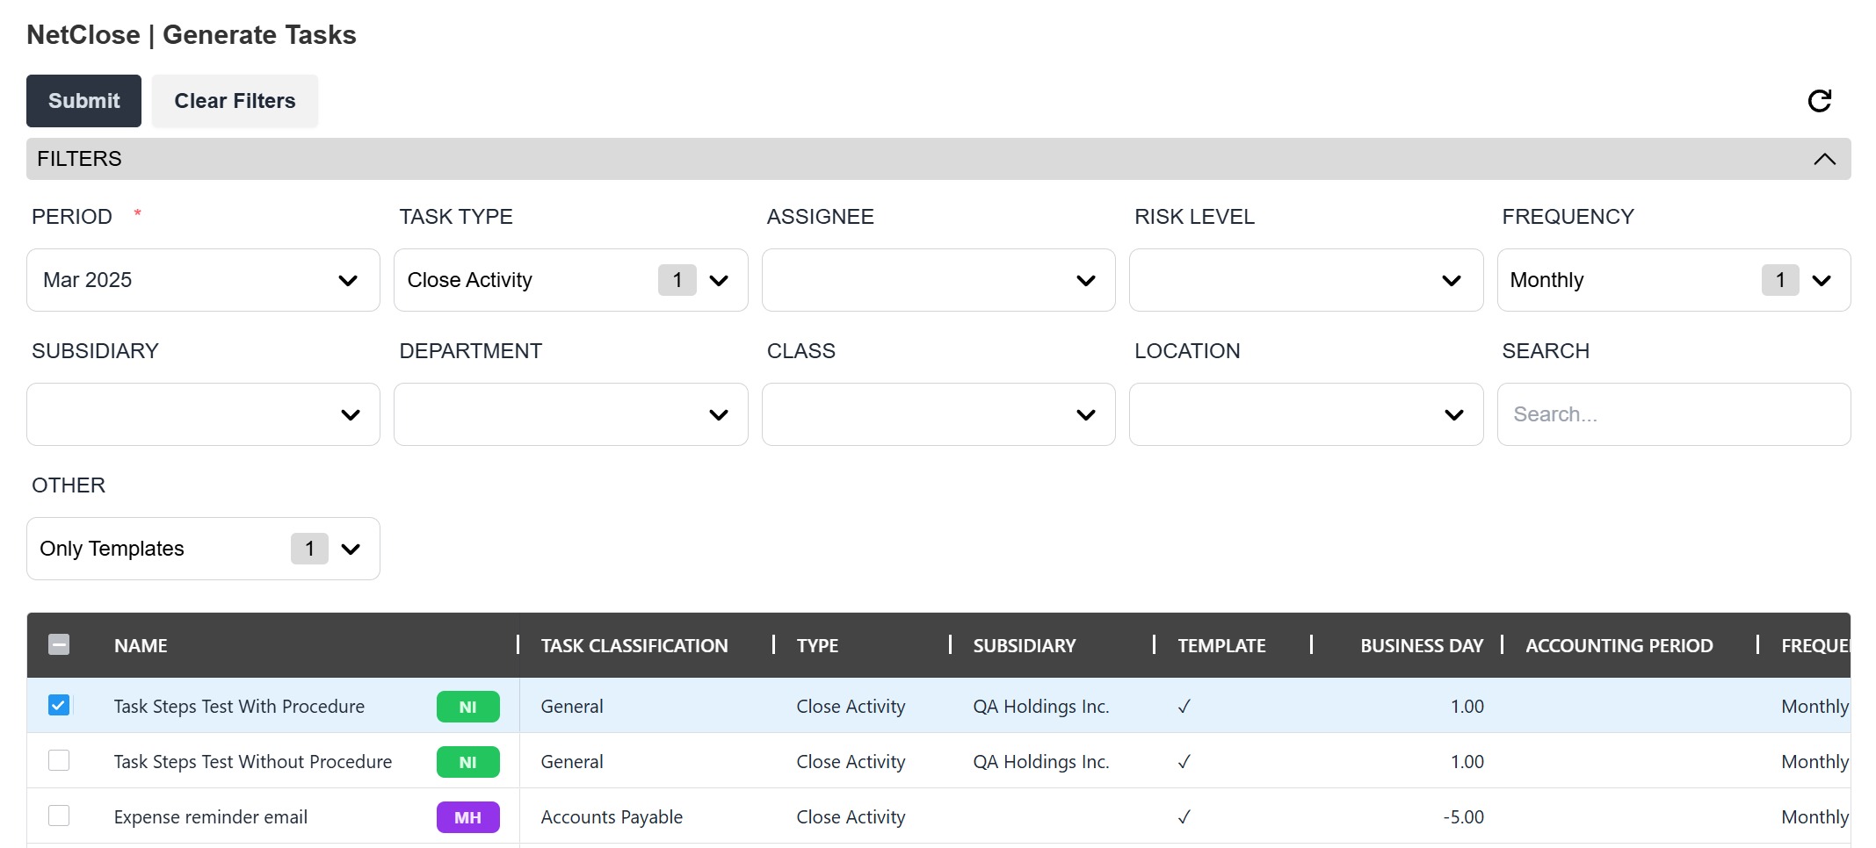Click QA Holdings Inc. in Without Procedure row
The height and width of the screenshot is (848, 1876).
pyautogui.click(x=1041, y=762)
